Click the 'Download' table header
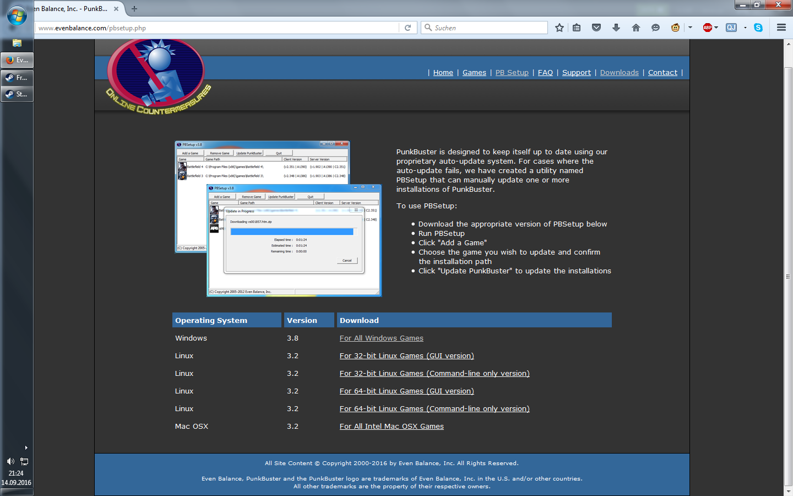This screenshot has width=793, height=496. tap(474, 320)
